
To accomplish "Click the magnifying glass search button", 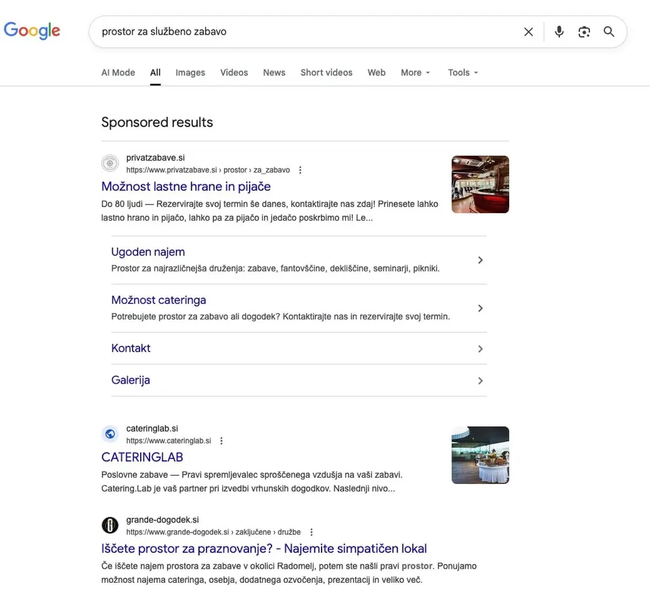I will click(609, 32).
